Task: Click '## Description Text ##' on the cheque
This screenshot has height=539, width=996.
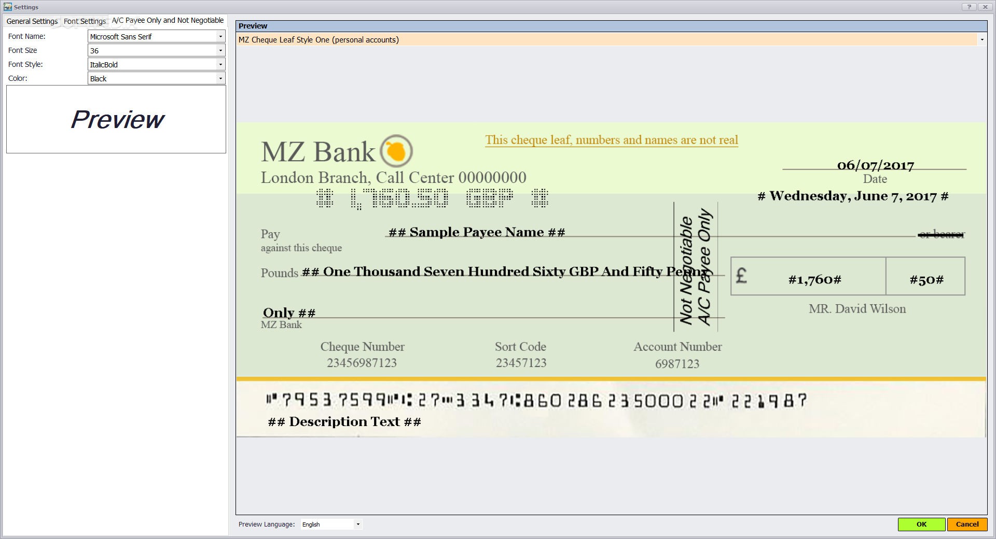Action: point(344,422)
